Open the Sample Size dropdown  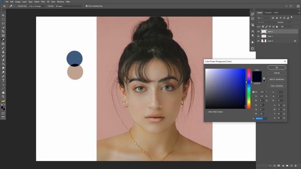coord(37,6)
